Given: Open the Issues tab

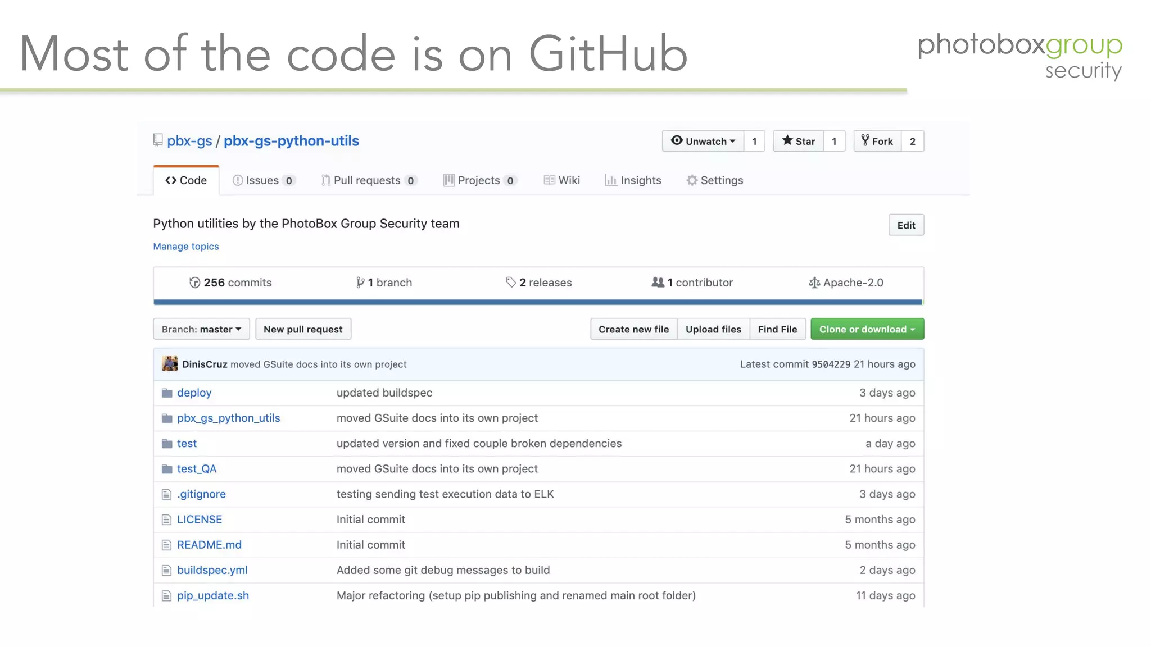Looking at the screenshot, I should [x=264, y=180].
